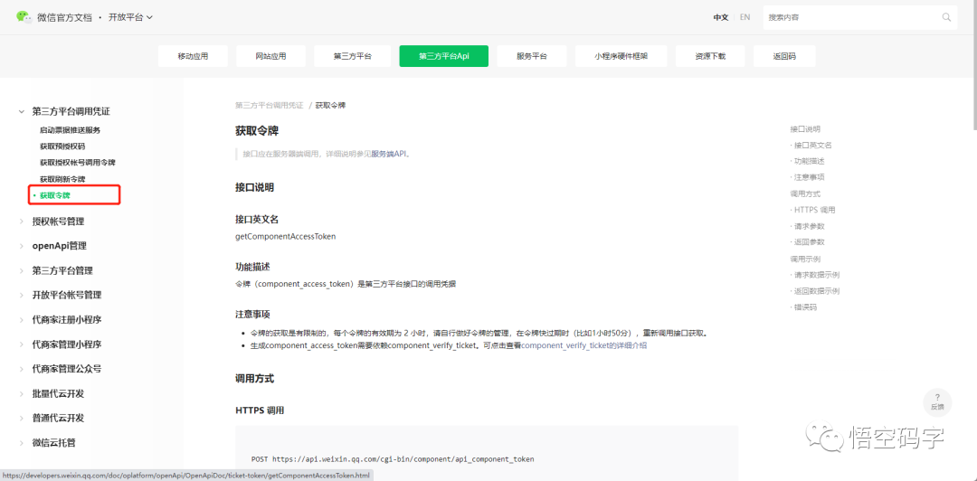Follow the 服务端API link

[389, 154]
